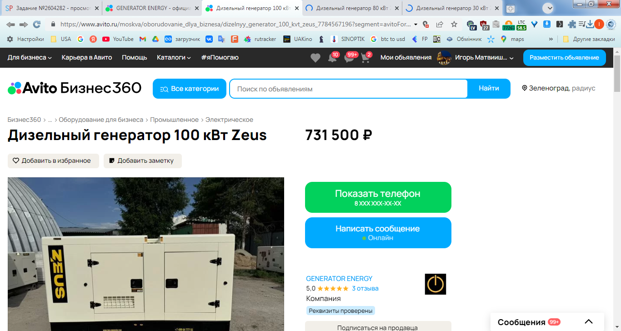Open the Zeus generator photo
621x331 pixels.
pyautogui.click(x=146, y=254)
